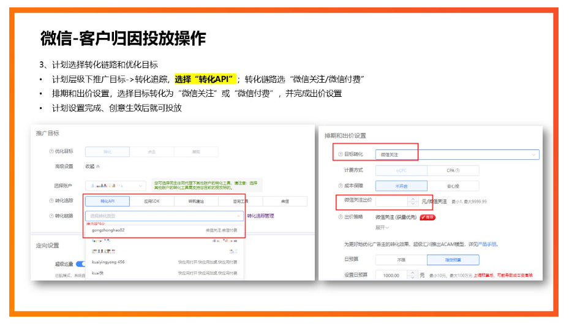569x324 pixels.
Task: Select the 咨询工具 tracking tab
Action: 241,202
